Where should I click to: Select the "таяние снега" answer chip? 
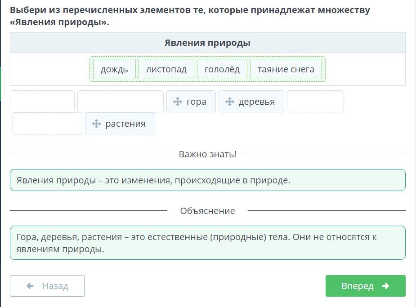286,69
